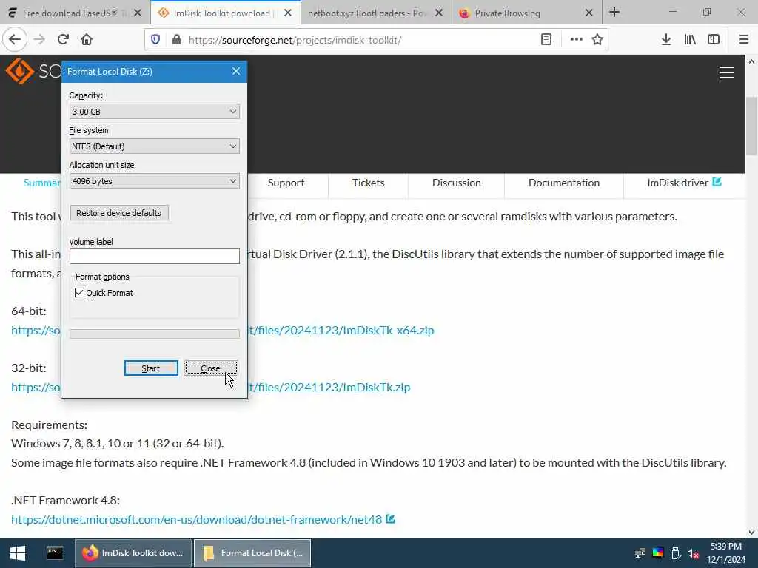Screen dimensions: 758x568
Task: Click the tracking protection shield icon
Action: click(x=155, y=40)
